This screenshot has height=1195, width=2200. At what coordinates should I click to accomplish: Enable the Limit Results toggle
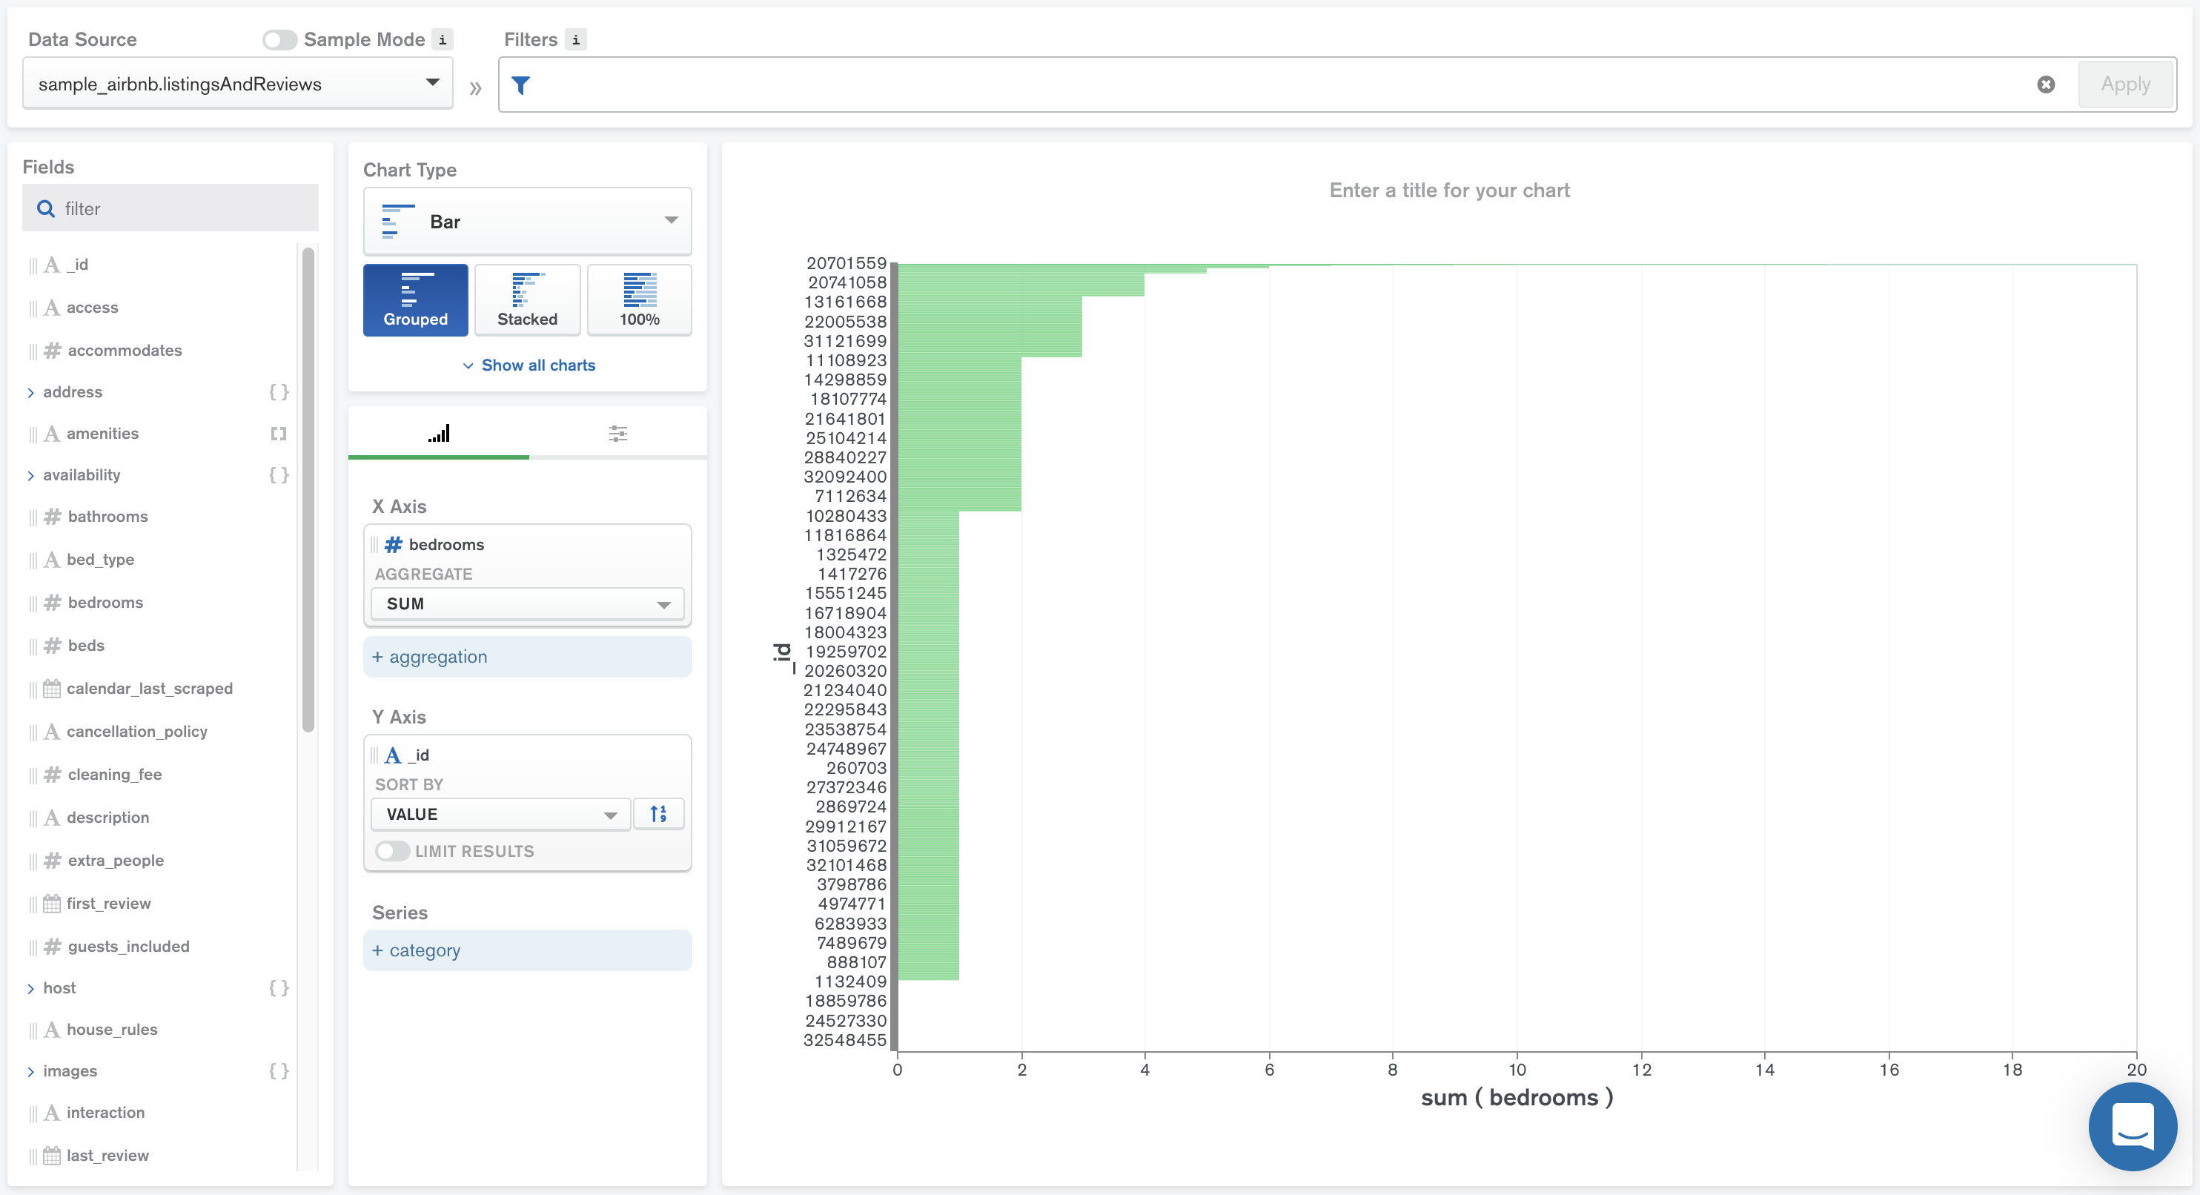(x=392, y=852)
